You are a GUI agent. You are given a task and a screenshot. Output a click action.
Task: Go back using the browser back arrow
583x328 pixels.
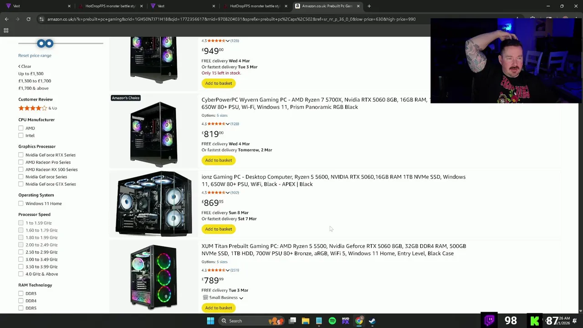(6, 19)
